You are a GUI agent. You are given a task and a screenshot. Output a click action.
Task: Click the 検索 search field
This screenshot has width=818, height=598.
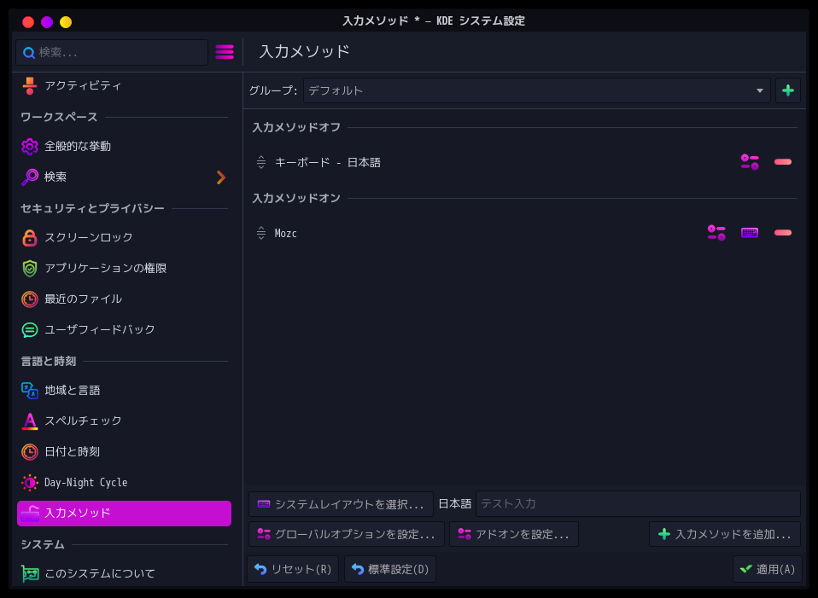[112, 53]
